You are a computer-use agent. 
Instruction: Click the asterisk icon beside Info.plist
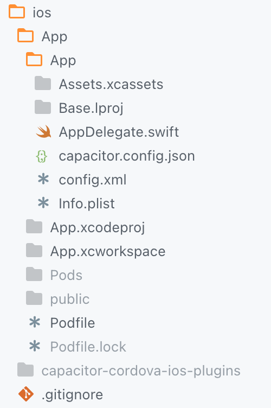tap(43, 203)
